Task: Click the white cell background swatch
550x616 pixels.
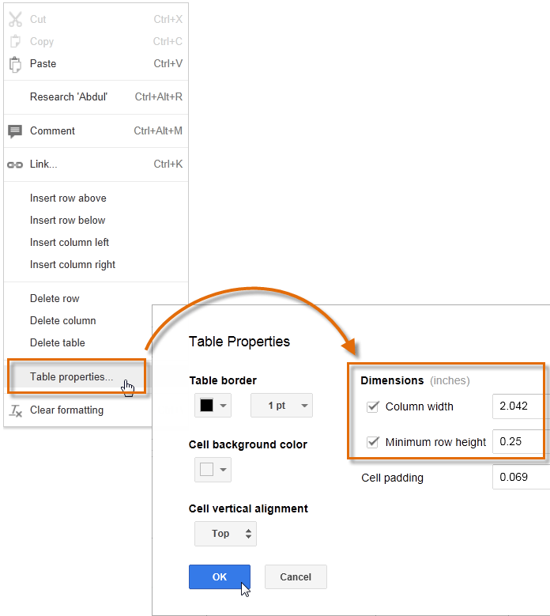Action: pos(206,469)
